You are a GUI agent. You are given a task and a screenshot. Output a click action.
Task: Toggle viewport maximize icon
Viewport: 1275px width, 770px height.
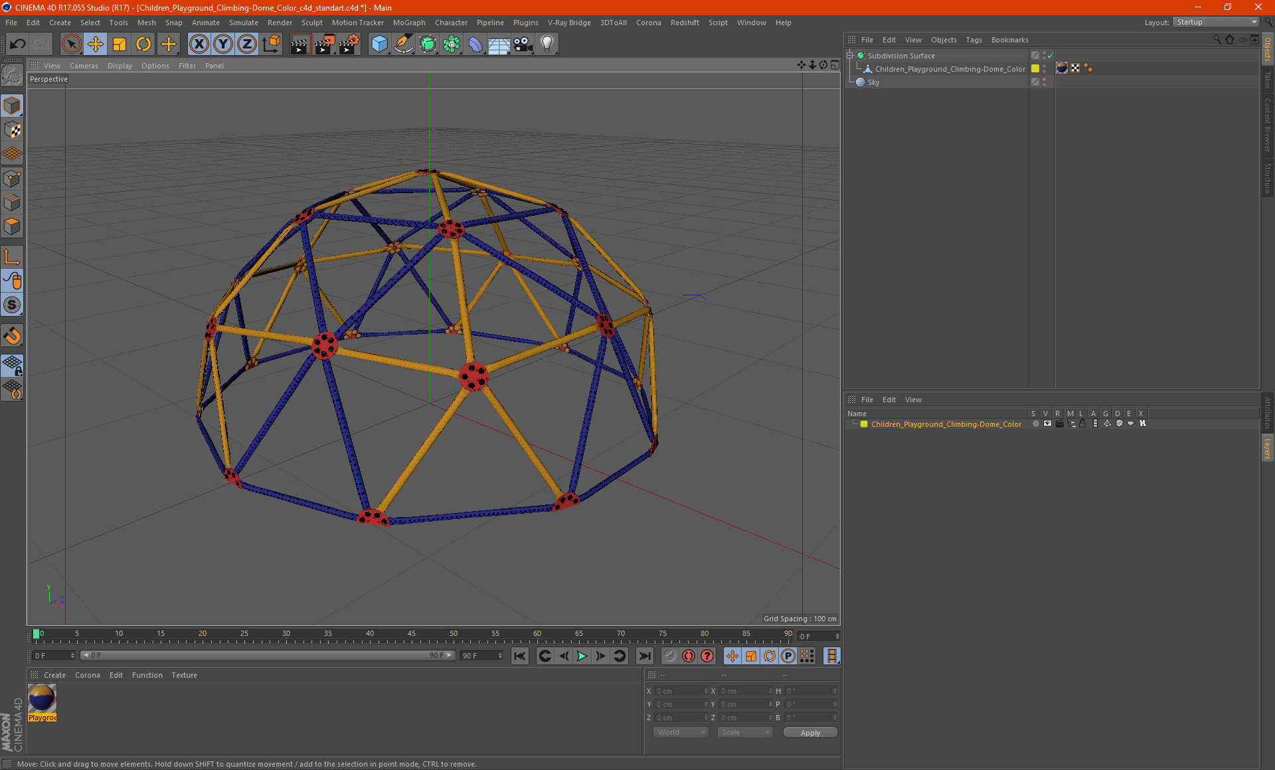click(x=835, y=65)
